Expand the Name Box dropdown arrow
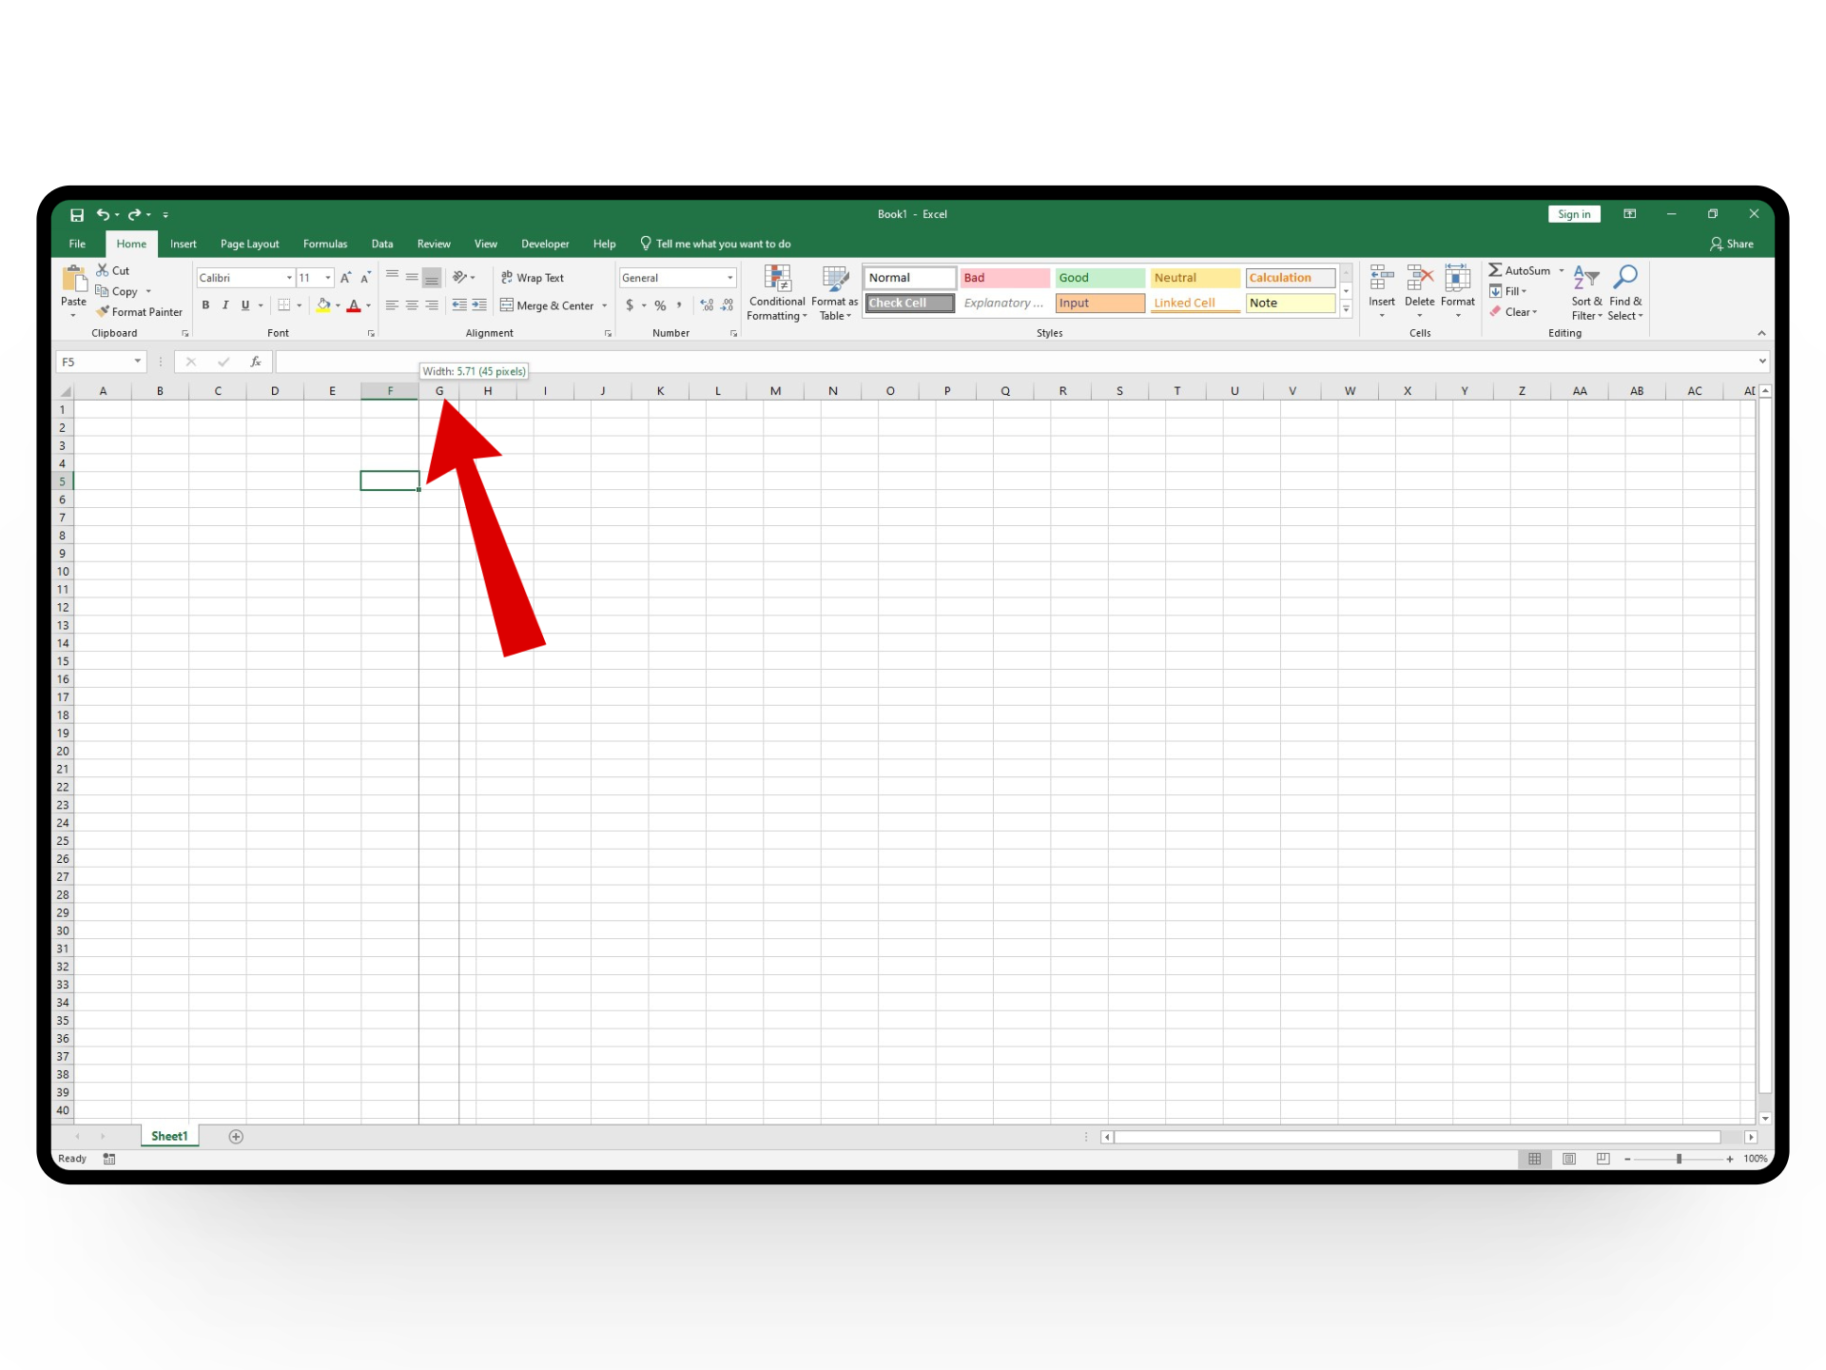The image size is (1826, 1370). pos(137,362)
